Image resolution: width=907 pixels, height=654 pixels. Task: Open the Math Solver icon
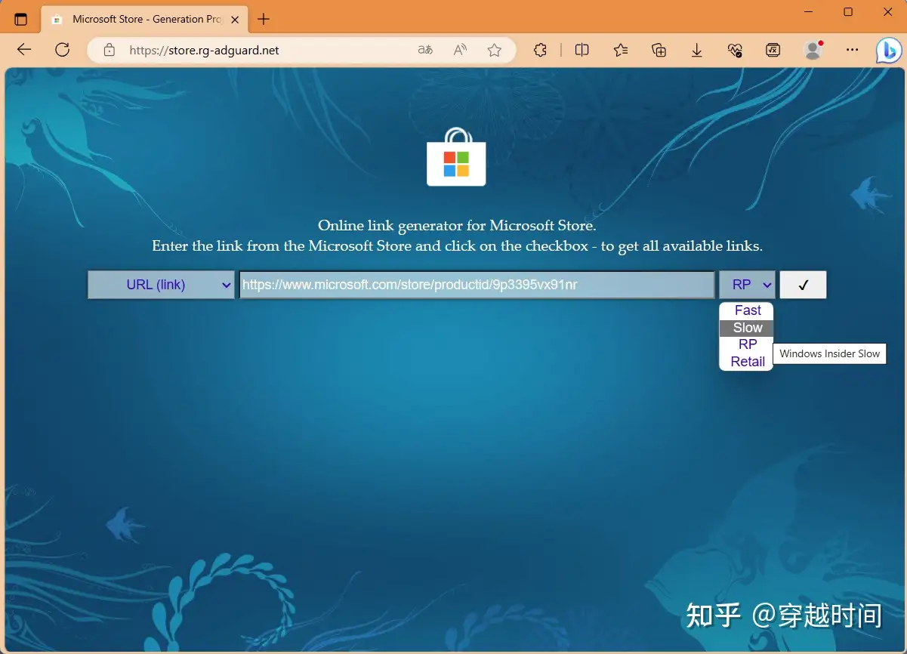point(773,50)
